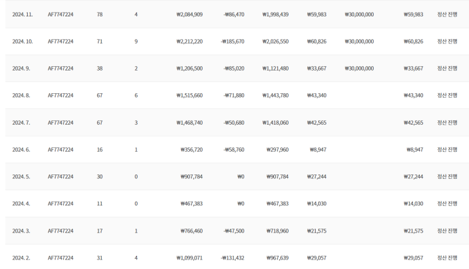
Task: Click 정산 진행 in the 2024. 6. row
Action: click(x=447, y=150)
